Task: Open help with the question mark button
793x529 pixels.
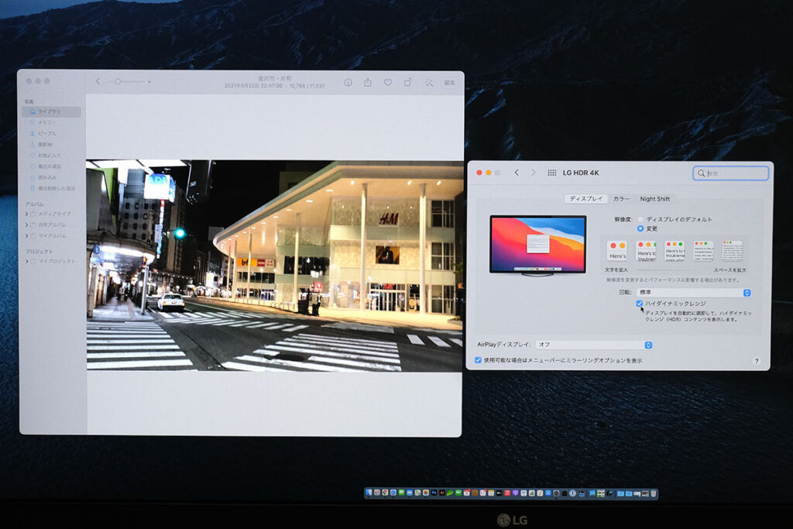Action: [x=756, y=361]
